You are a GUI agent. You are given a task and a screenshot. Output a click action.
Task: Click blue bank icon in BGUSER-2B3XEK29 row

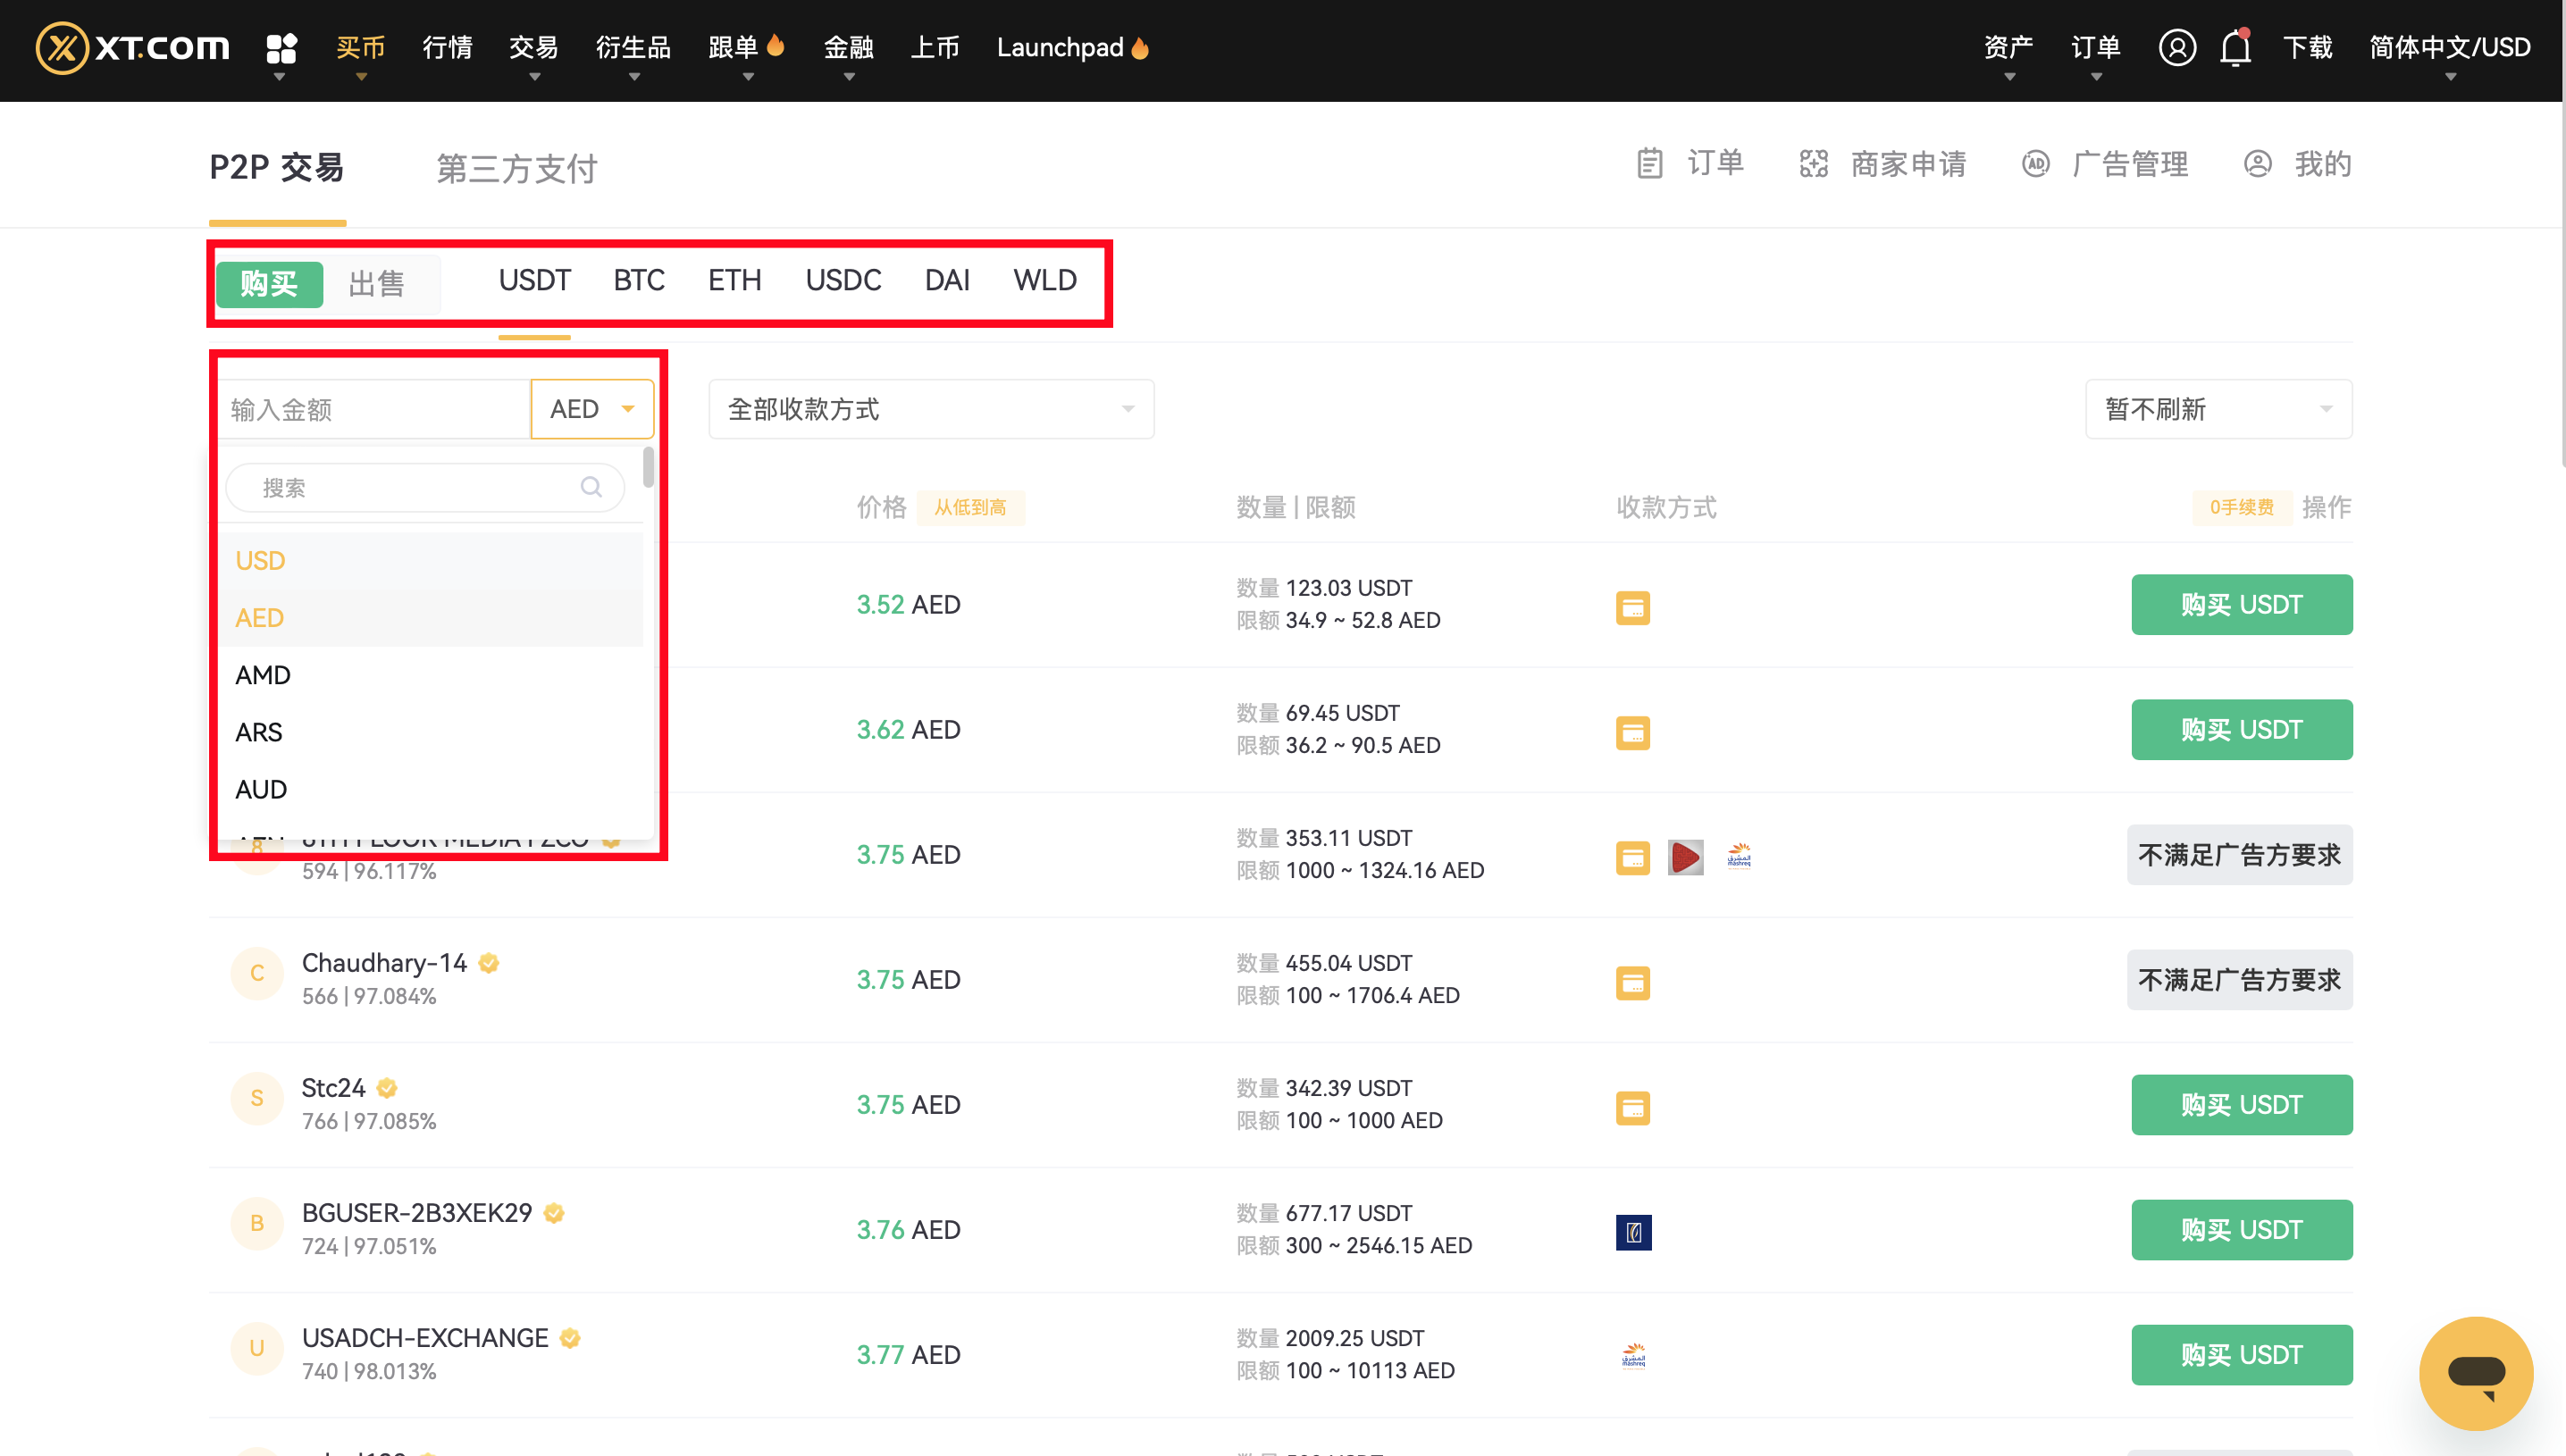tap(1633, 1233)
